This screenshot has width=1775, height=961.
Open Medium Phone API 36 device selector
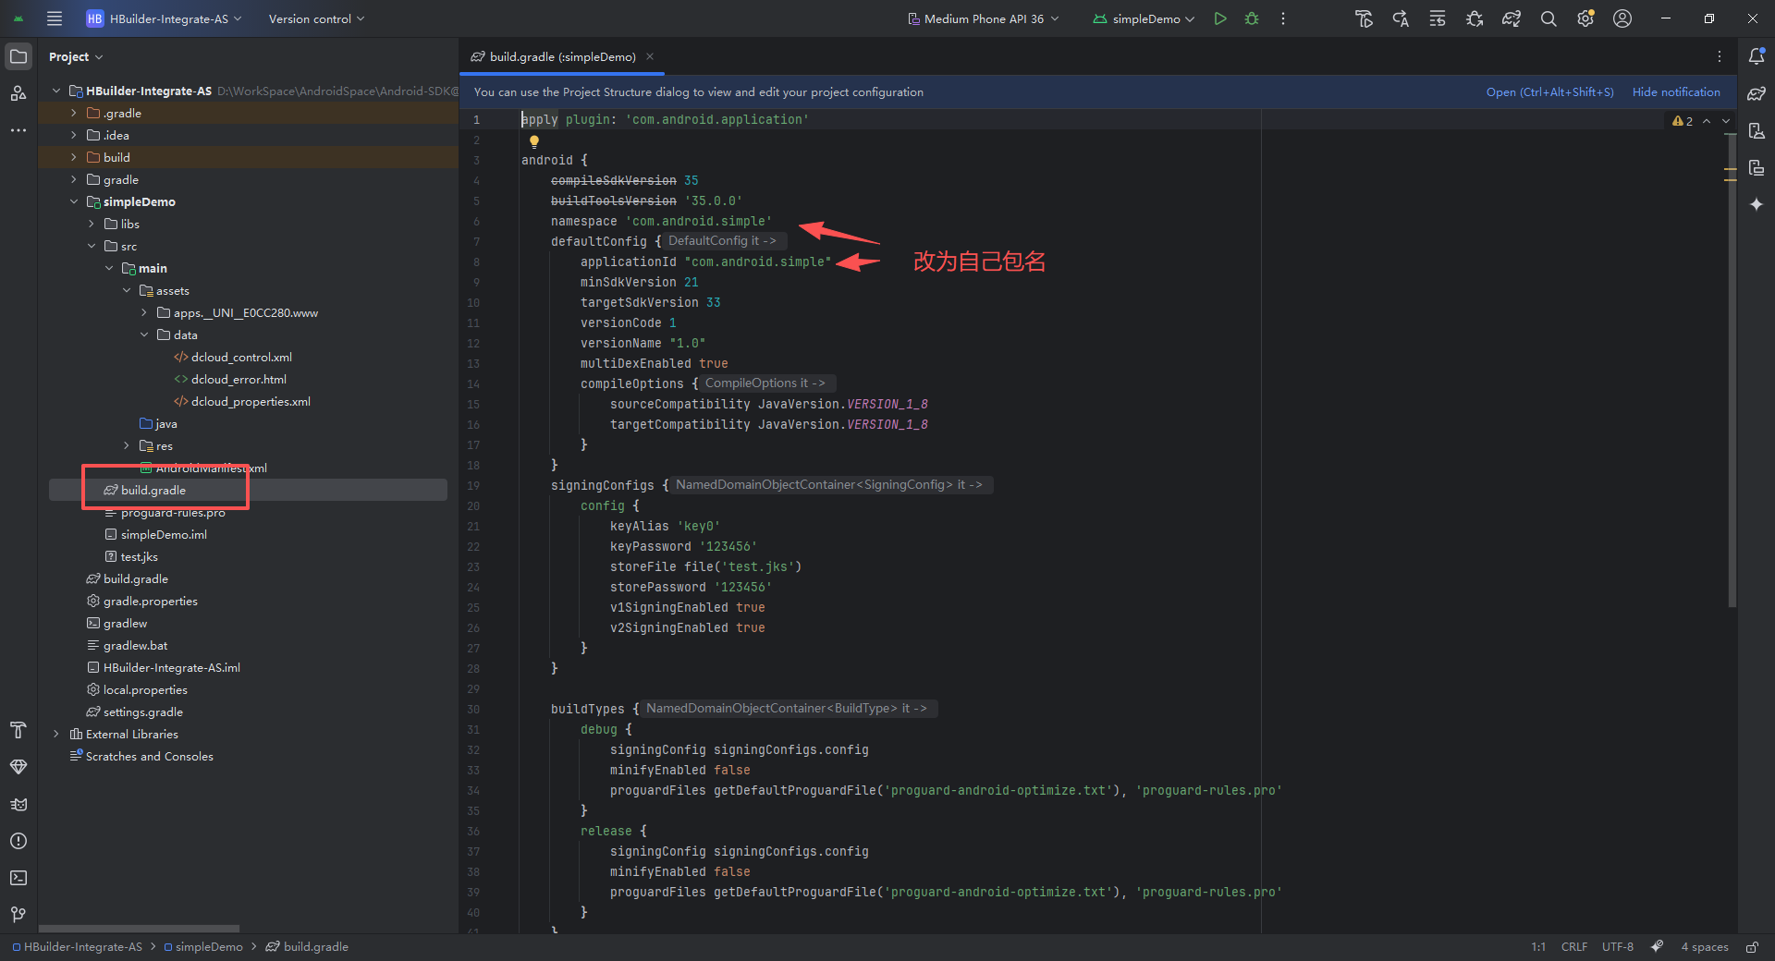tap(983, 18)
